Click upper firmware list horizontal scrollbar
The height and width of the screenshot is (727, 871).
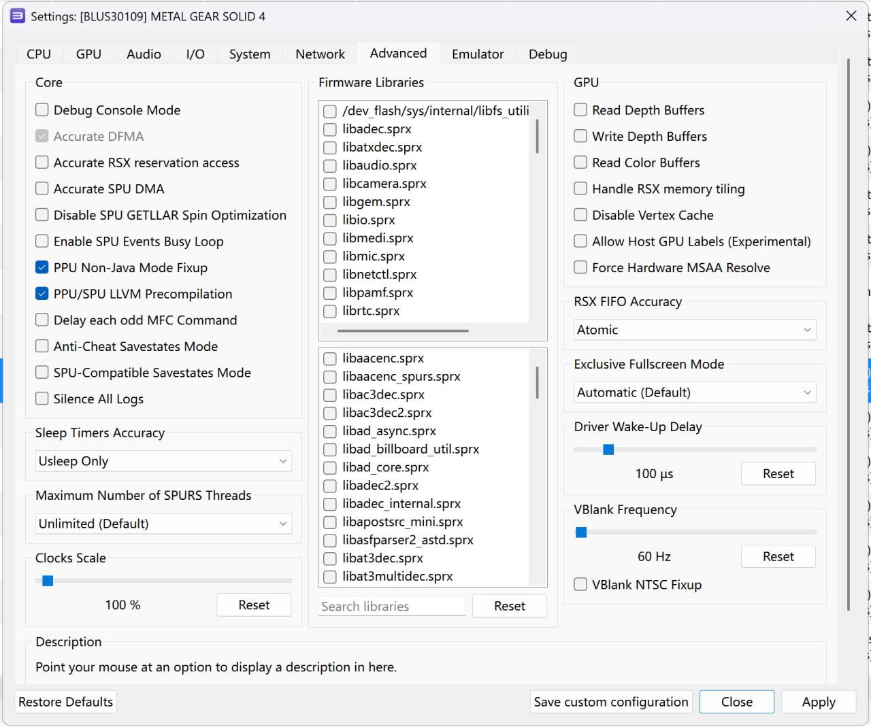click(403, 331)
